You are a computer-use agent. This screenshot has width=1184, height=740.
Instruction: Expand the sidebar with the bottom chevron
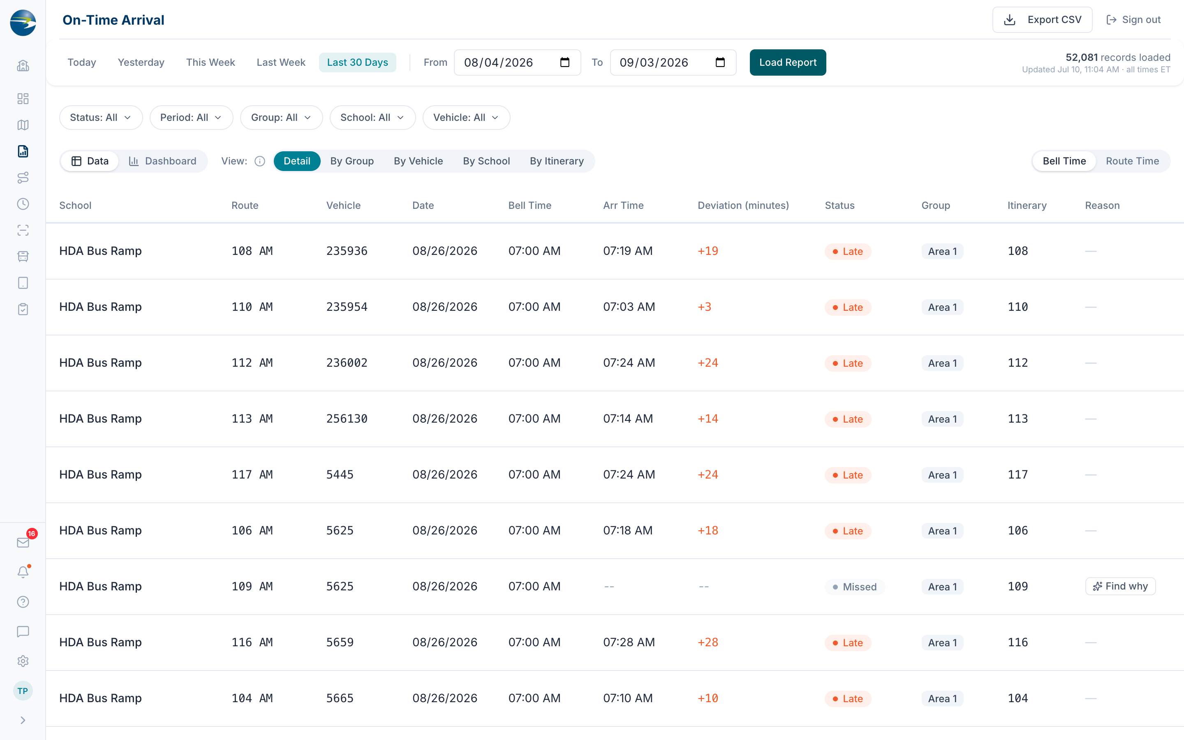[23, 720]
